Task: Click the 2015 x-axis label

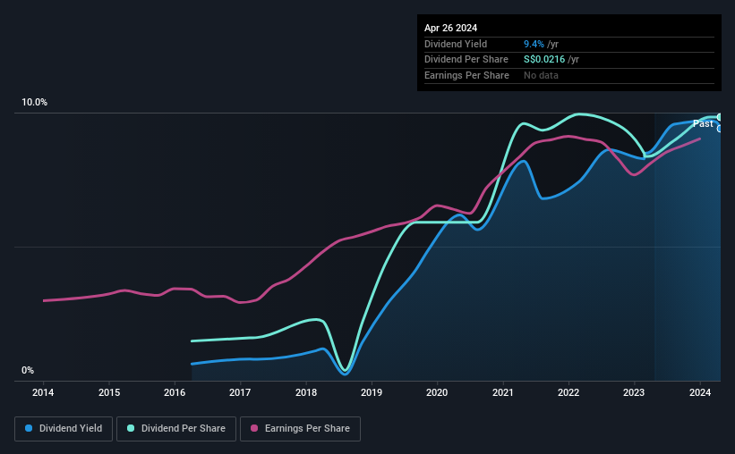Action: tap(109, 392)
